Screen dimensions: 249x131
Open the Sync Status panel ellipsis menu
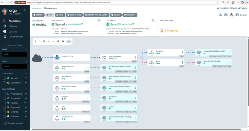[99, 21]
